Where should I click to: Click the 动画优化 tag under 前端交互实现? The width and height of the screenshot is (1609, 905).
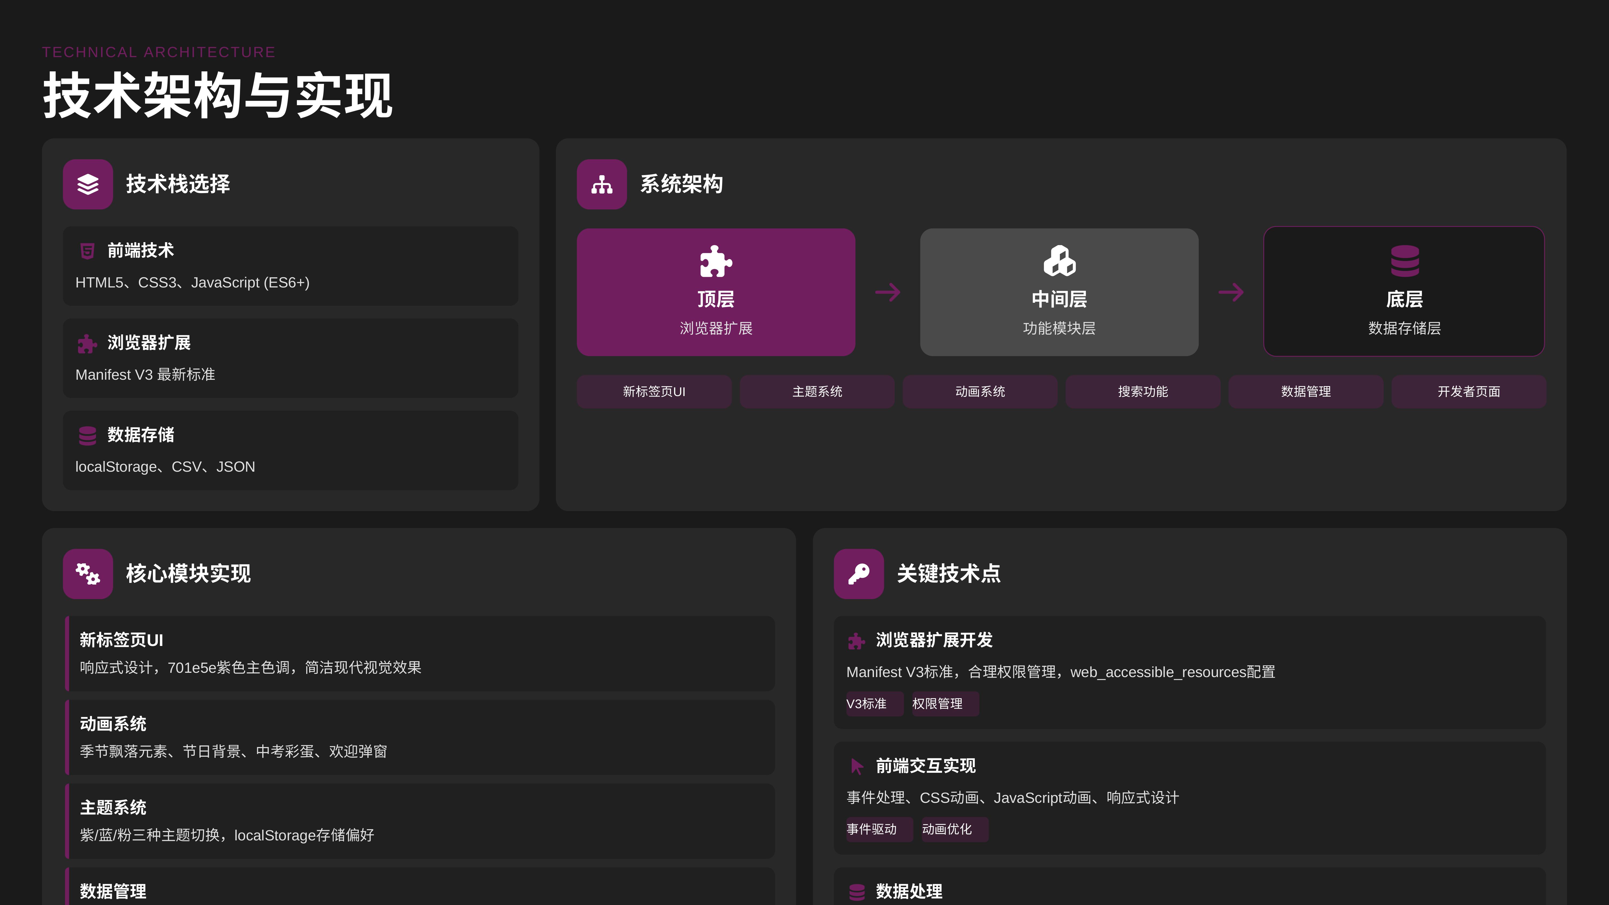click(954, 829)
